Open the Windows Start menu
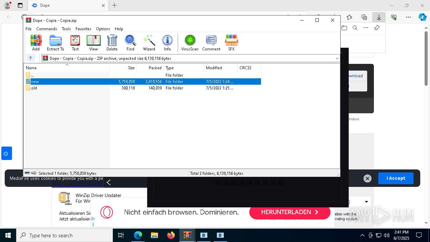Screen dimensions: 430x242 click(8, 235)
